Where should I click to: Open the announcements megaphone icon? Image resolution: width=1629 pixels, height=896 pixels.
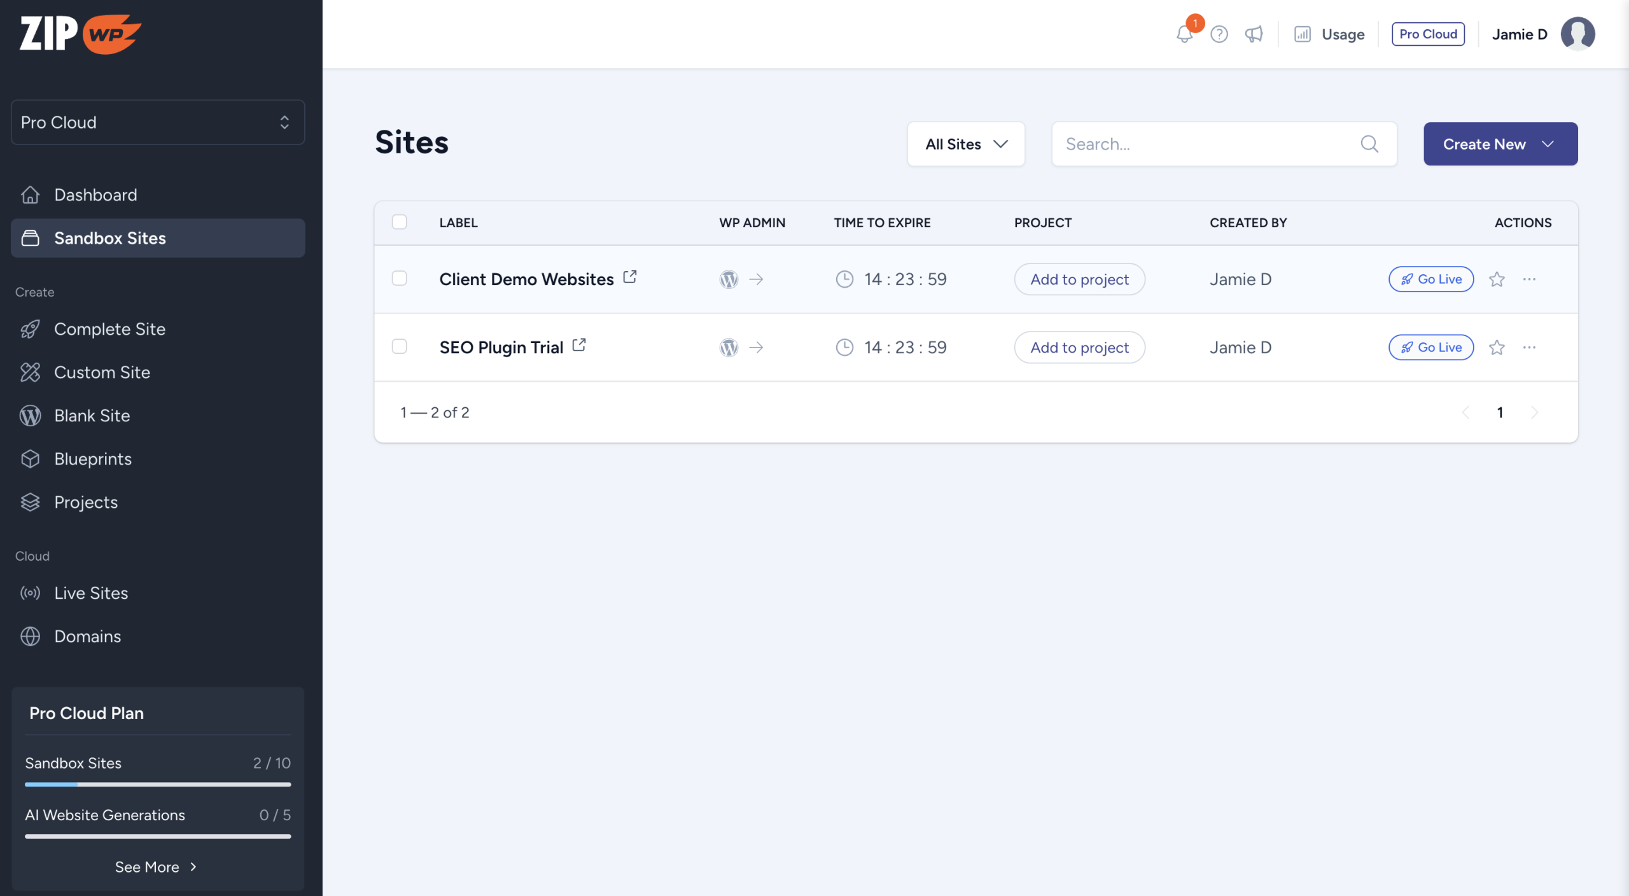pyautogui.click(x=1254, y=34)
